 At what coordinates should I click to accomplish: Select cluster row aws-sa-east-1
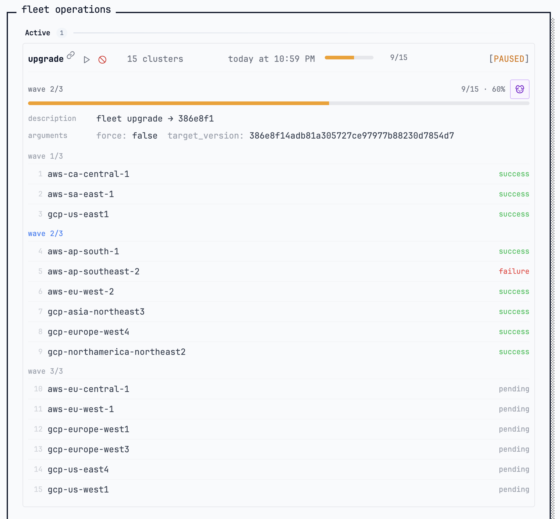pos(279,194)
